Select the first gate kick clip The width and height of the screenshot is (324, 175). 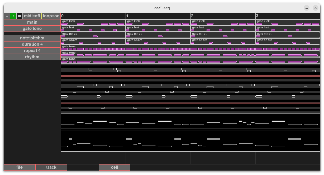coord(93,22)
